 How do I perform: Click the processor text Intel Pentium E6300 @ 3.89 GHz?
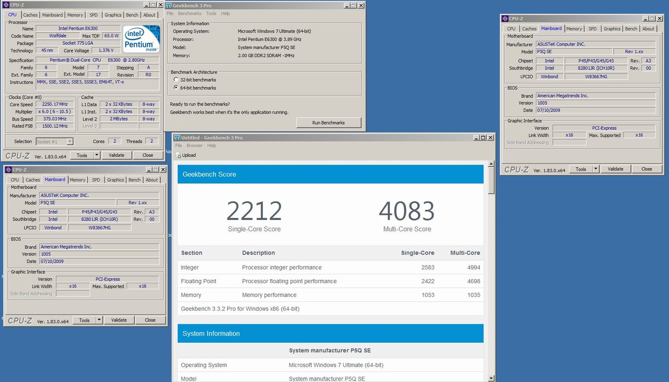[270, 39]
